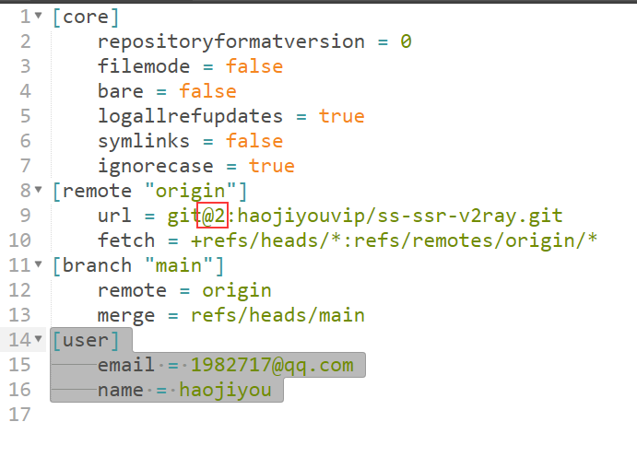Click the haojiyou name value
The height and width of the screenshot is (457, 637).
click(226, 391)
